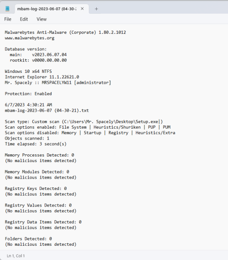Open the File menu
The image size is (228, 260).
[8, 19]
